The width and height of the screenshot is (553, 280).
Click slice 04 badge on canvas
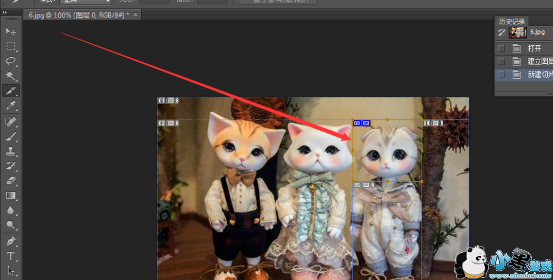pyautogui.click(x=433, y=123)
